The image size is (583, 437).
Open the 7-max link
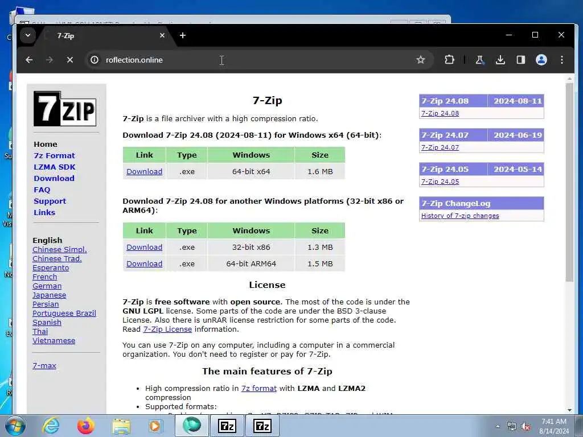point(44,366)
